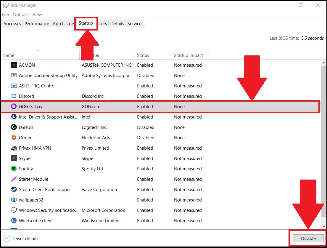
Task: Sort by the Status column header
Action: [x=153, y=55]
